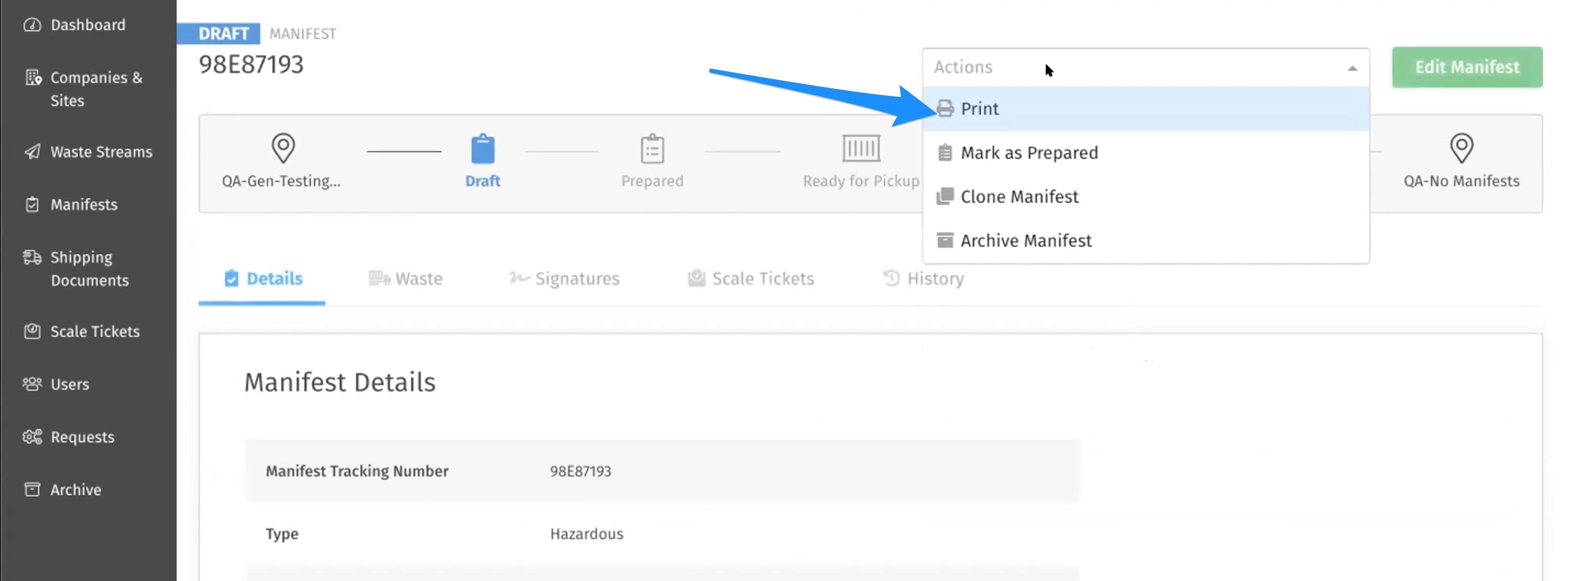Click the QA-No Manifests location pin

pyautogui.click(x=1461, y=148)
